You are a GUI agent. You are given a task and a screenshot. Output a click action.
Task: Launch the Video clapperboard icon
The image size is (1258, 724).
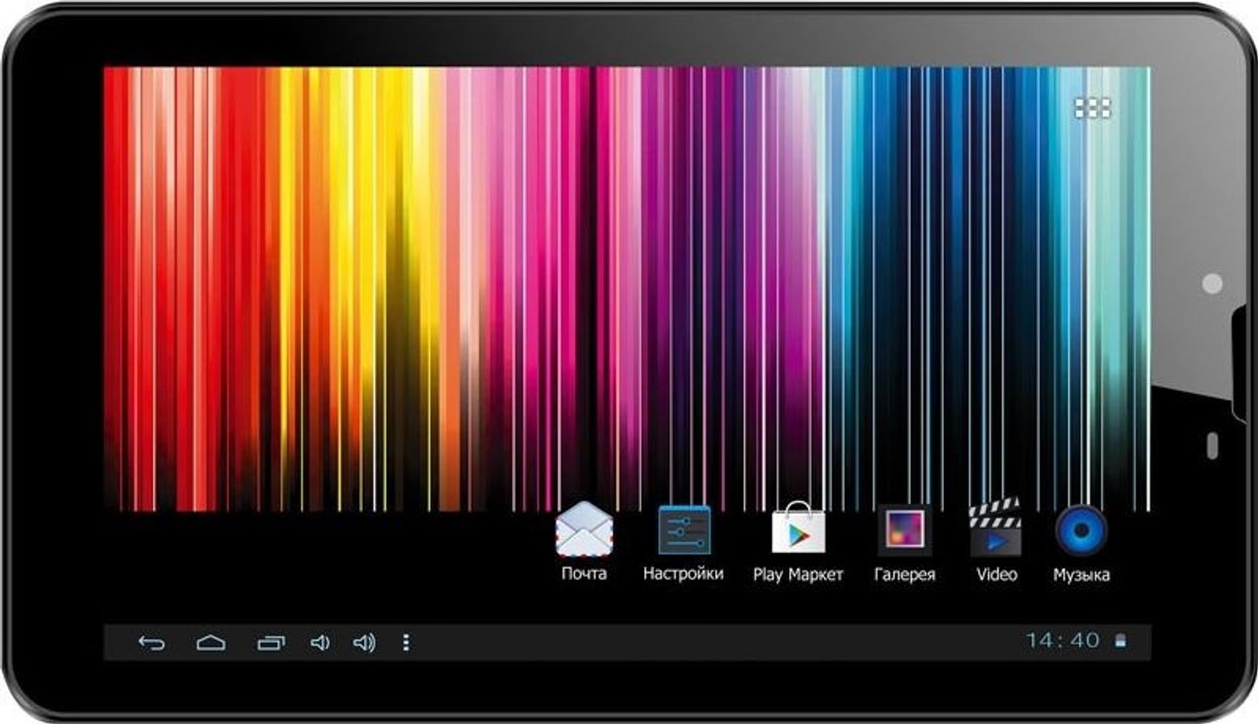coord(996,529)
